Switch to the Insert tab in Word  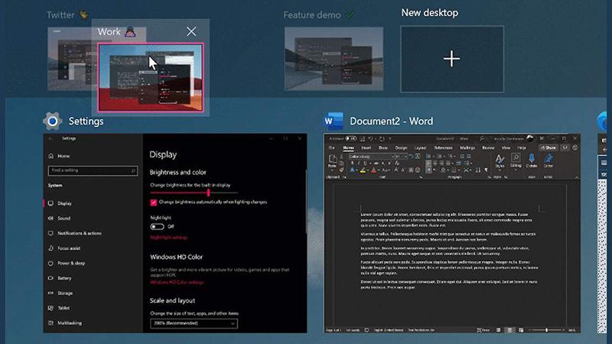[x=366, y=147]
